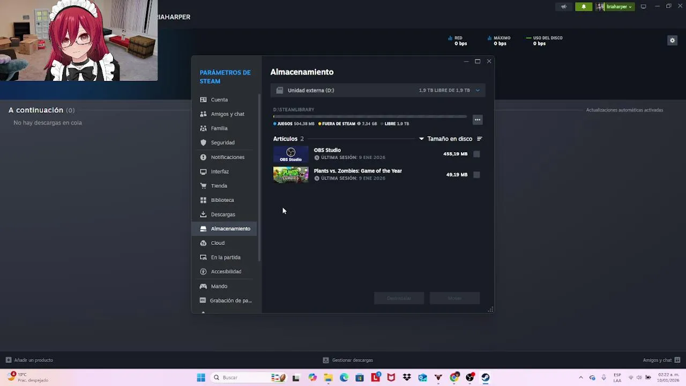Click Añadir un producto link
This screenshot has height=386, width=686.
coord(29,360)
